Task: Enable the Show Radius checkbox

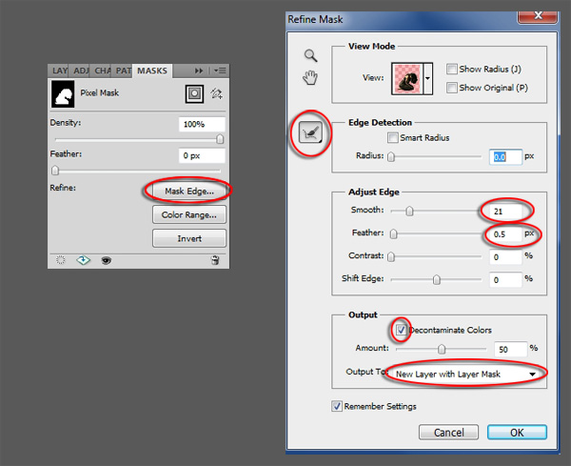Action: pyautogui.click(x=452, y=69)
